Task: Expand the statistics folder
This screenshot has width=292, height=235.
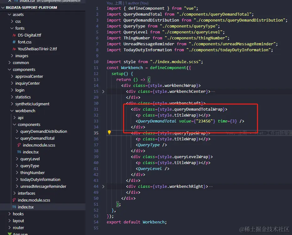Action: [x=12, y=97]
